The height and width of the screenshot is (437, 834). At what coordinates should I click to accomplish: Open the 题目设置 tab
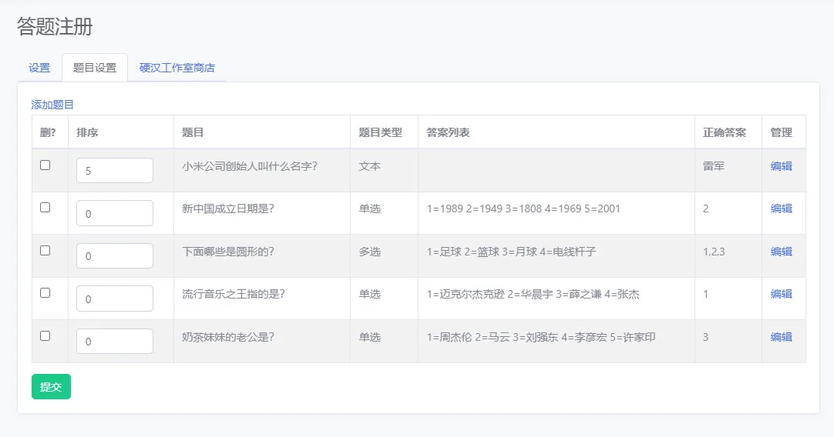[x=95, y=68]
